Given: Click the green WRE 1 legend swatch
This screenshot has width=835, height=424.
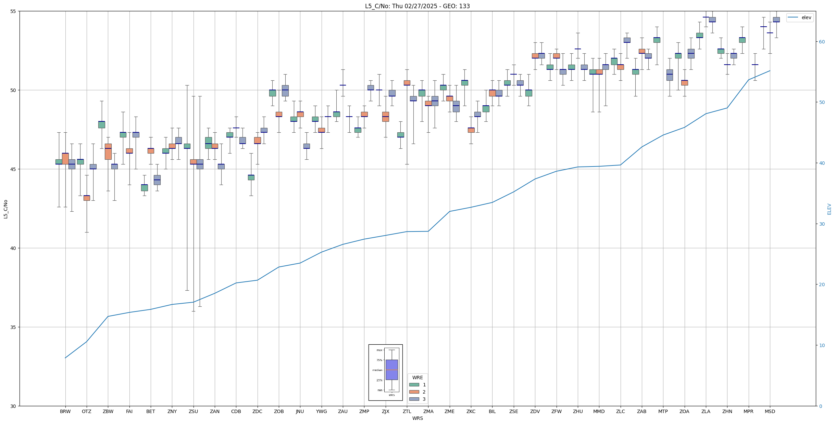Looking at the screenshot, I should (414, 385).
